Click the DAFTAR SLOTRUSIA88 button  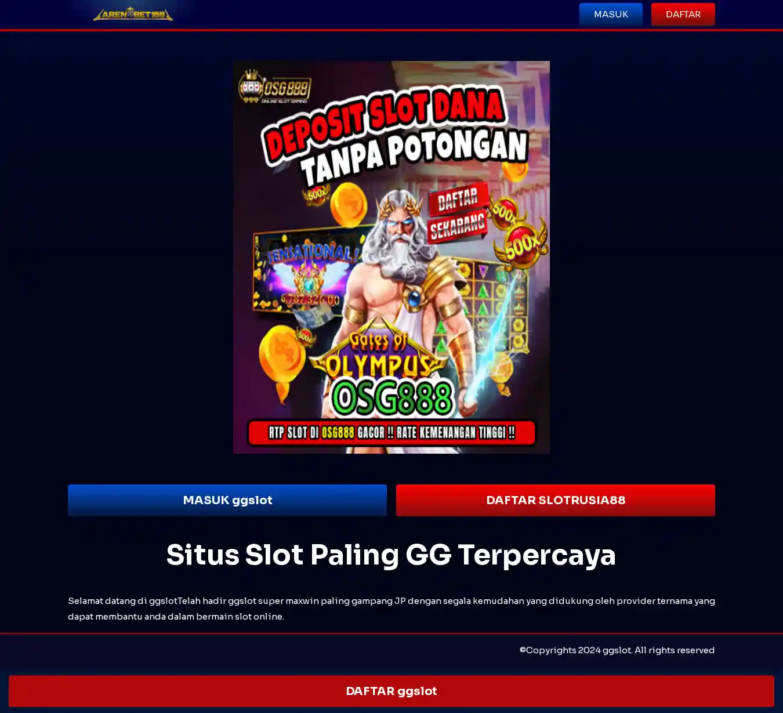point(556,500)
